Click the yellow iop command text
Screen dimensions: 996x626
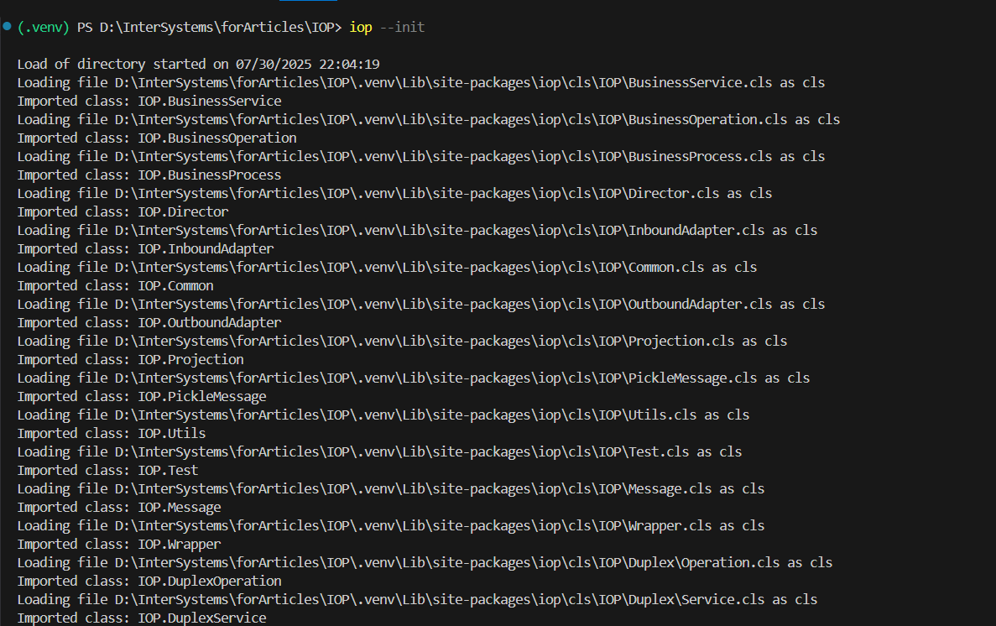362,28
